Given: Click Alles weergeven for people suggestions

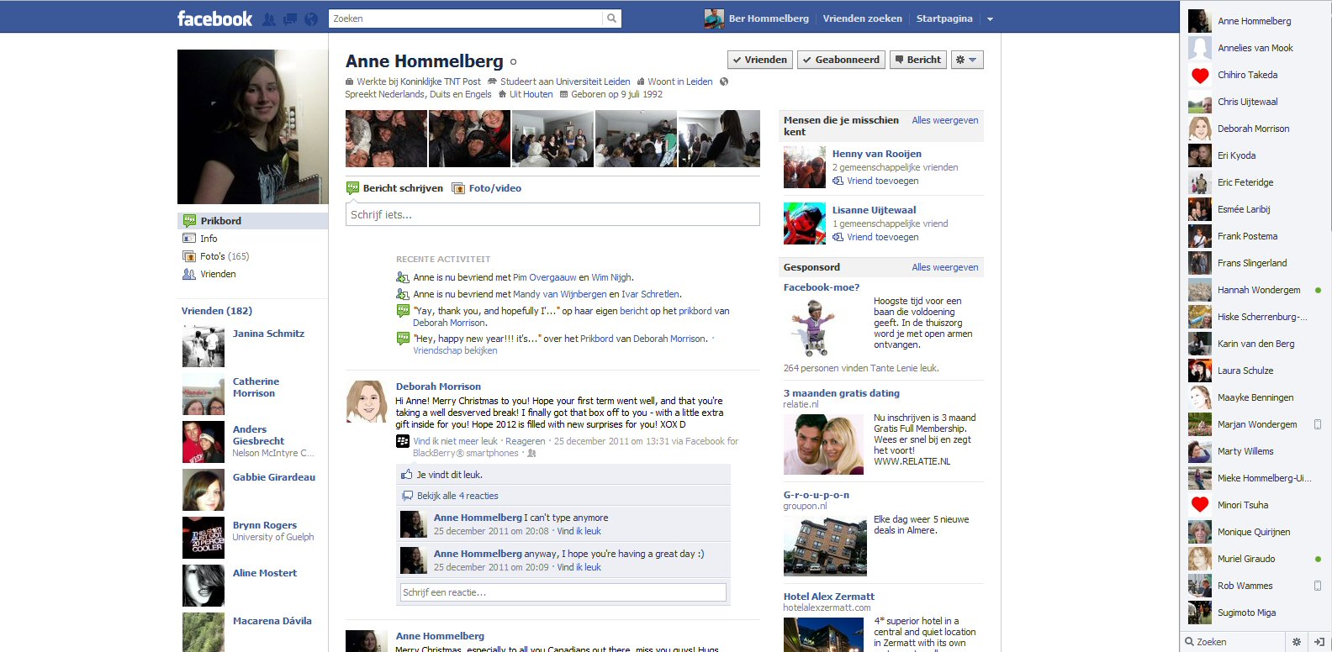Looking at the screenshot, I should tap(945, 120).
